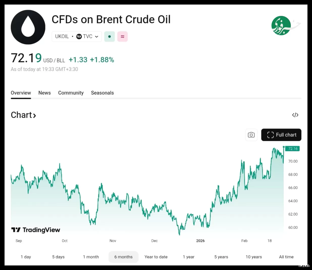Select the Seasonals tab

(102, 93)
